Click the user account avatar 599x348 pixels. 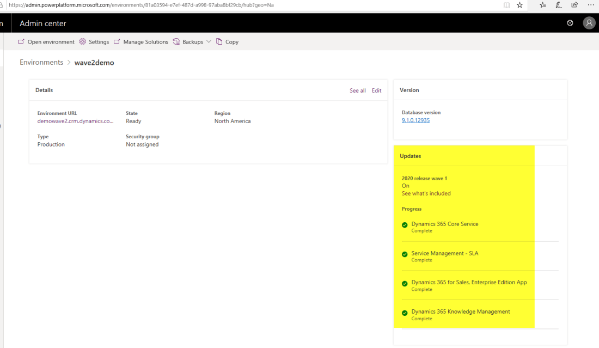tap(589, 23)
